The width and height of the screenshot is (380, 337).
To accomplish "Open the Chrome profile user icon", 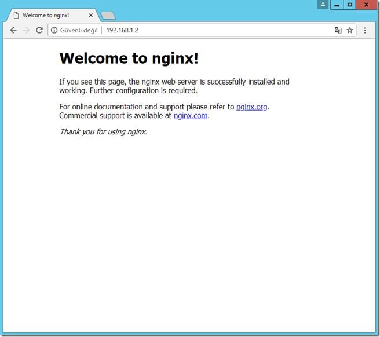I will click(x=323, y=5).
